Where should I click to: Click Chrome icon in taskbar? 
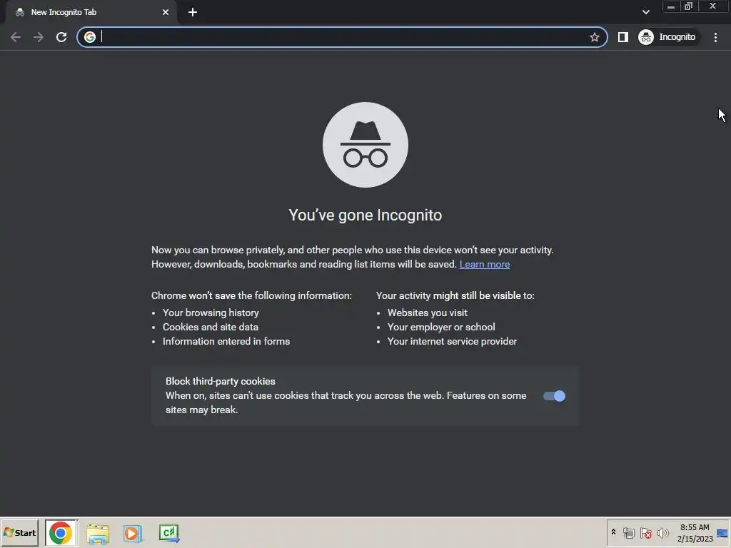61,533
